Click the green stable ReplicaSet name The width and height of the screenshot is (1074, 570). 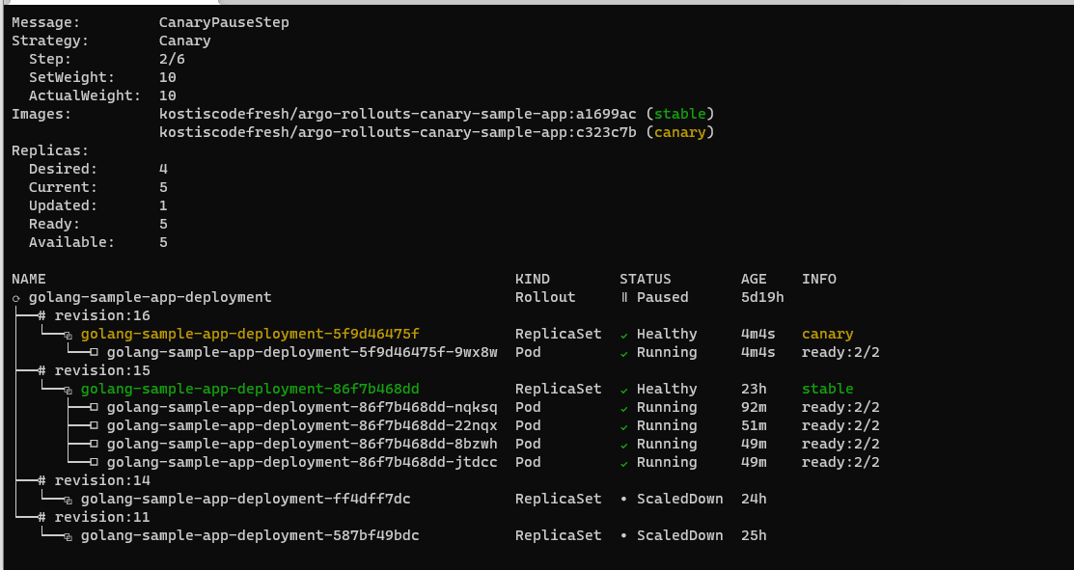click(250, 389)
